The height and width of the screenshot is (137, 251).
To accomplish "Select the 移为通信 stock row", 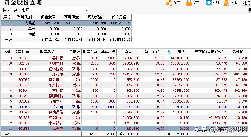I will (124, 112).
